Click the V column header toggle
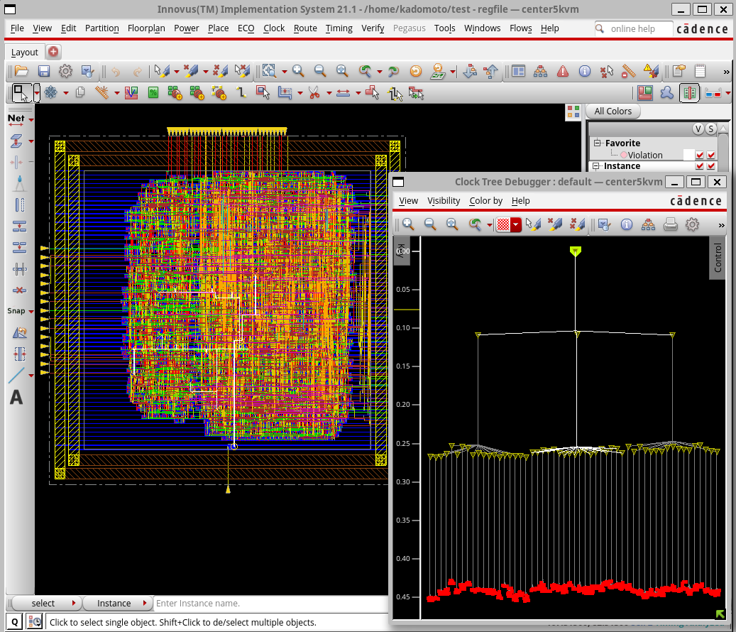736x632 pixels. [698, 129]
